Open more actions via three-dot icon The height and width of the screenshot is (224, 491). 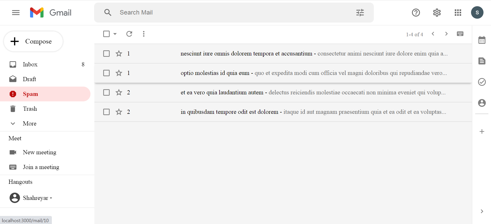click(x=144, y=34)
